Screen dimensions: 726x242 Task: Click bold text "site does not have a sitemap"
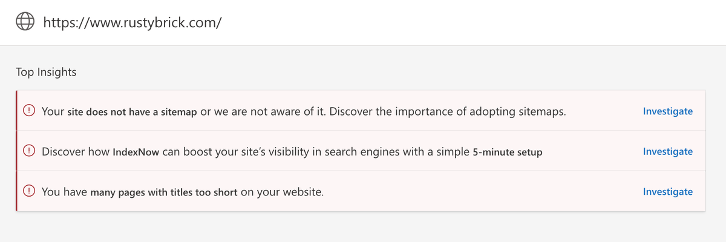coord(132,112)
